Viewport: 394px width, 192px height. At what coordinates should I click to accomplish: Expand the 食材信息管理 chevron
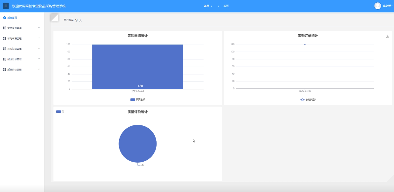click(39, 27)
